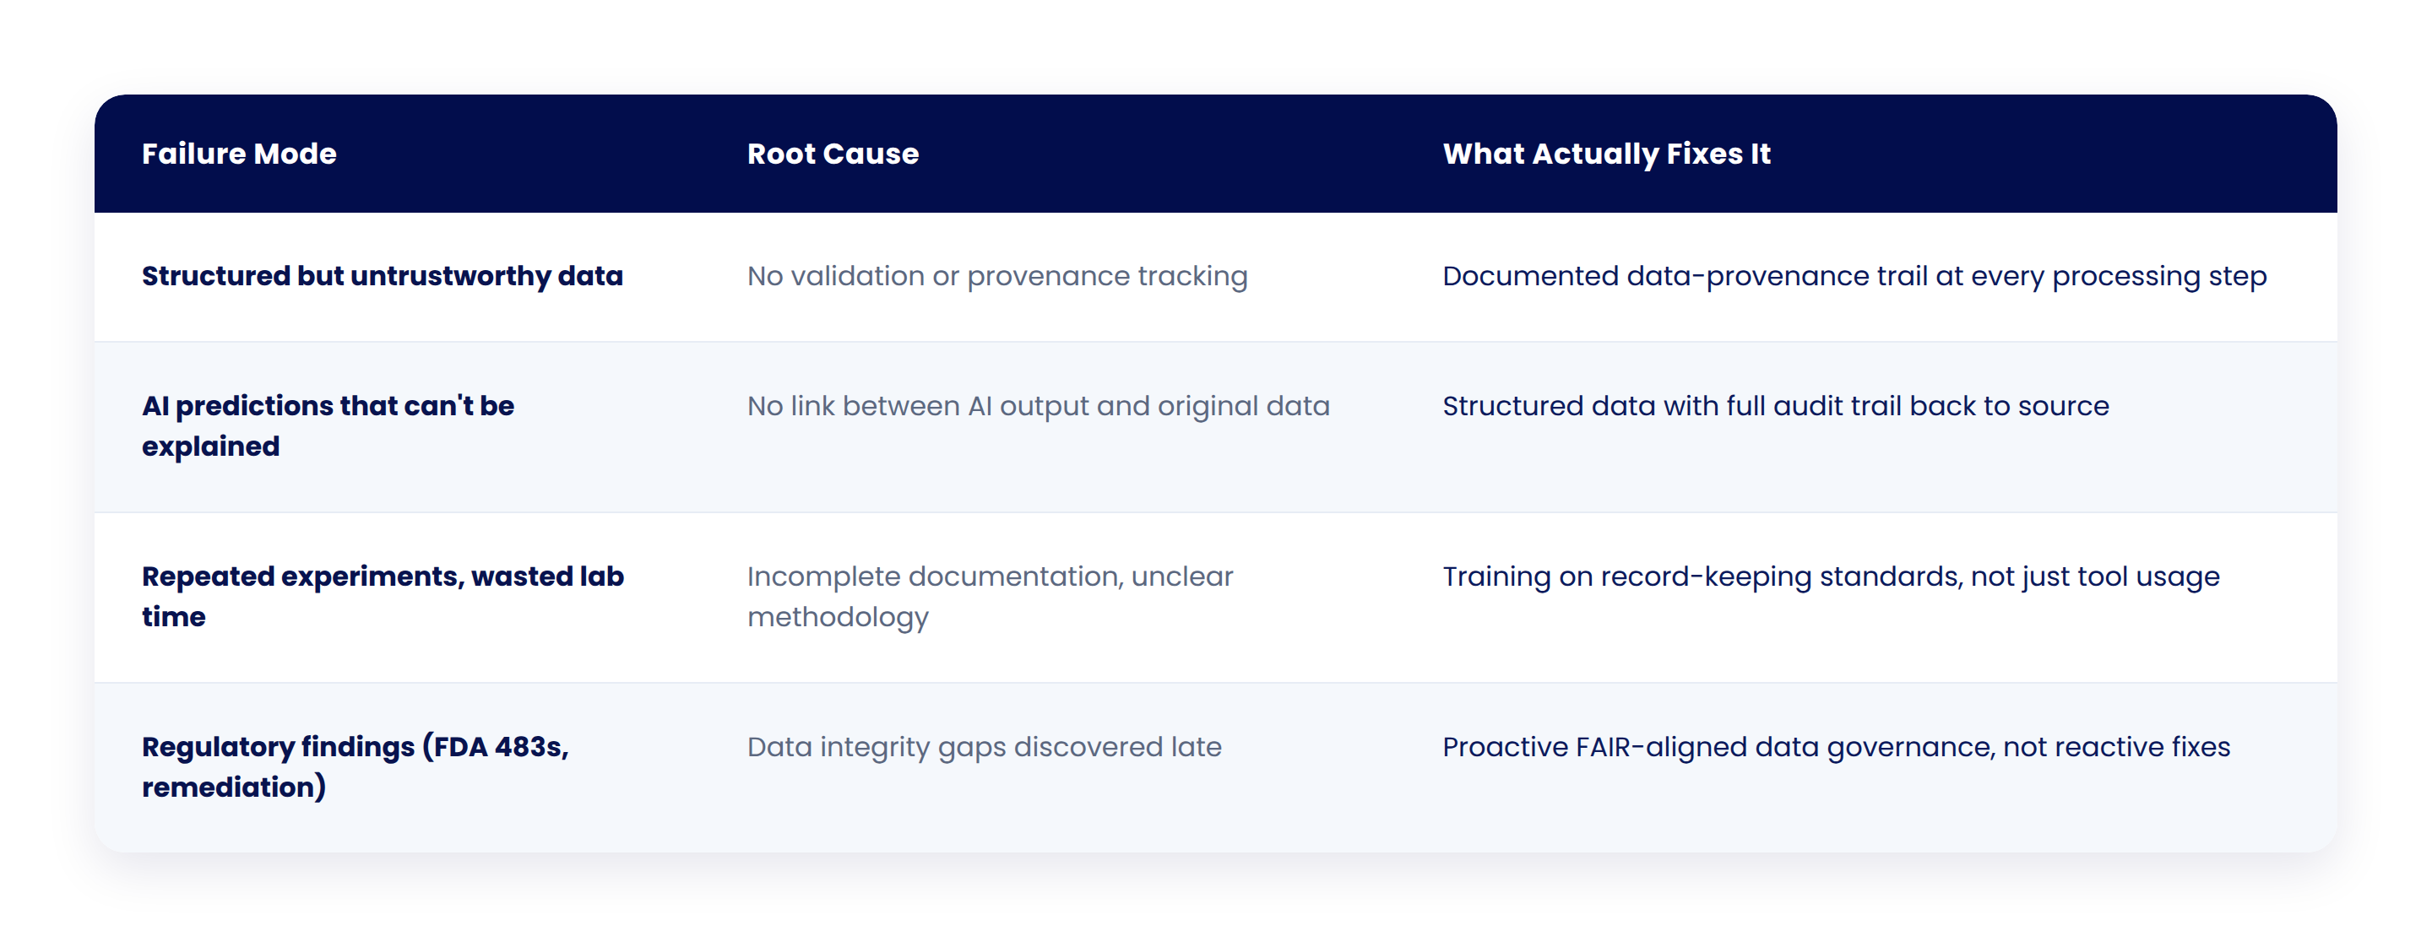Click the word 'remediation)' in last row
The width and height of the screenshot is (2432, 947).
click(x=233, y=787)
